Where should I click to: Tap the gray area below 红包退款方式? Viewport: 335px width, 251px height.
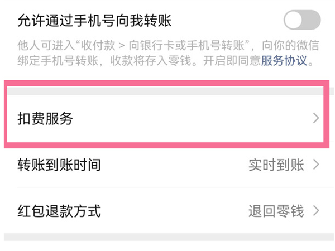tap(167, 239)
